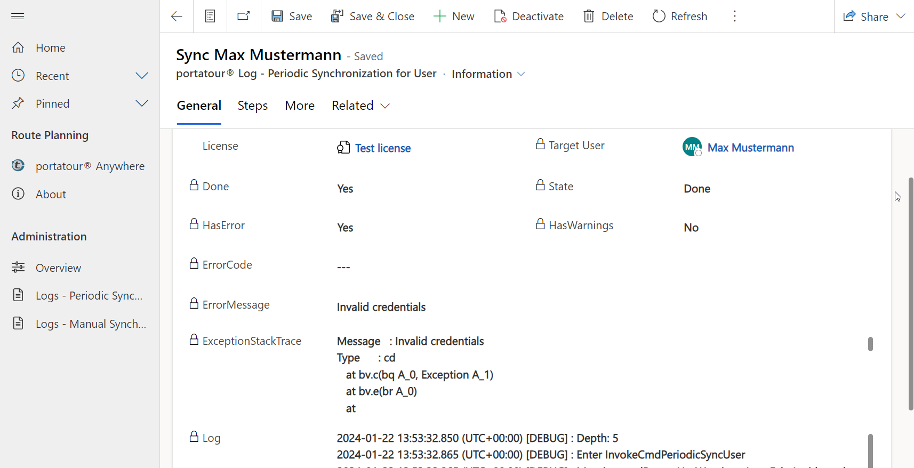Click the ErrorCode '---' value
Screen dimensions: 914x468
click(x=343, y=267)
